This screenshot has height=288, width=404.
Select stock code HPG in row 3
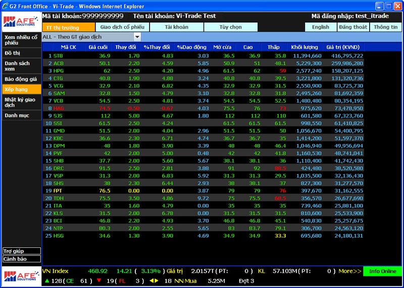coord(59,70)
